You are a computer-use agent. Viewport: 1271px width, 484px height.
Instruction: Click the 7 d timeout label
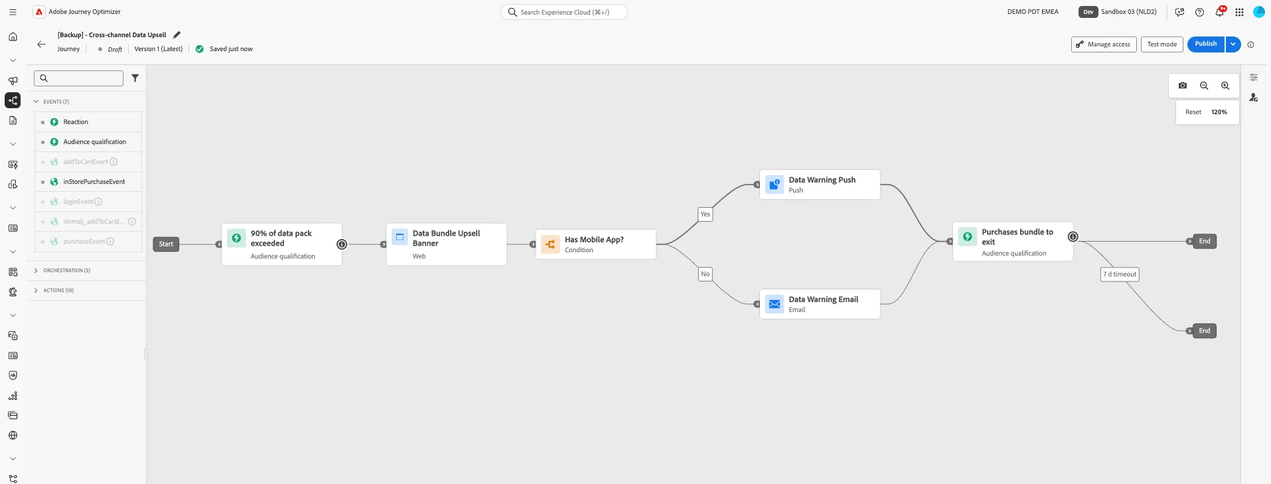[x=1120, y=274]
